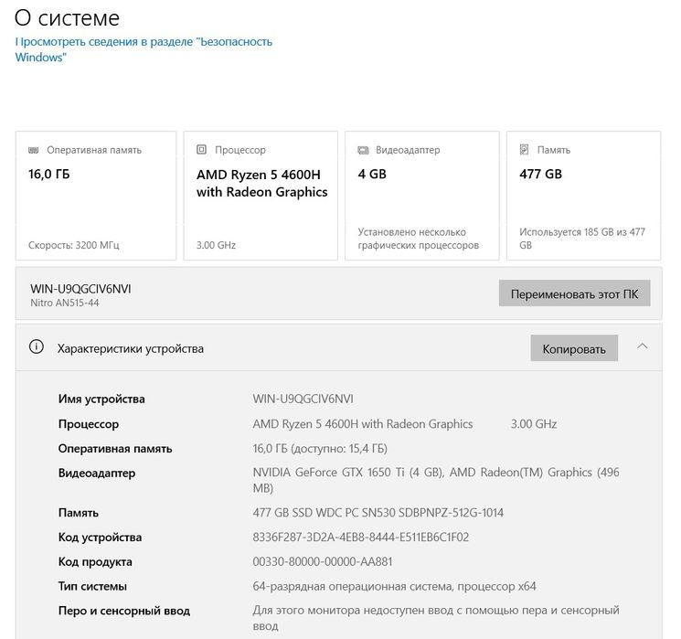Click 3.00 GHz text in the processor card
This screenshot has width=681, height=639.
[216, 245]
